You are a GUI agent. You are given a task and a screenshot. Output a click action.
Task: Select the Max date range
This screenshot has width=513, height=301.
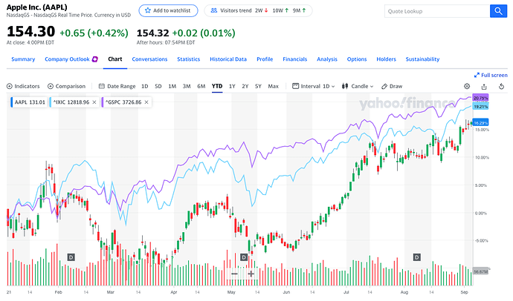(273, 86)
